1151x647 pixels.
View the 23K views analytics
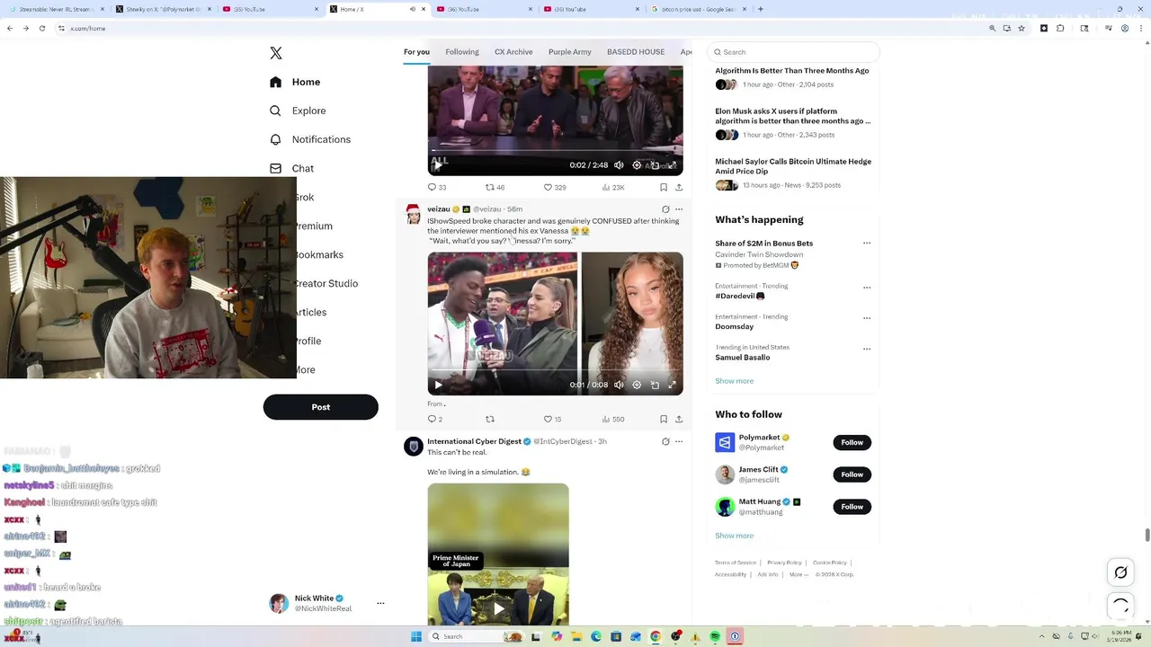pyautogui.click(x=613, y=188)
